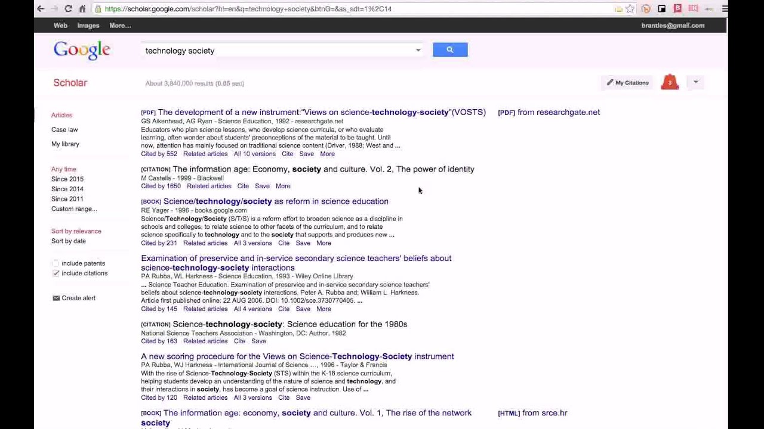Click in technology society search box
This screenshot has height=429, width=764.
pos(278,51)
